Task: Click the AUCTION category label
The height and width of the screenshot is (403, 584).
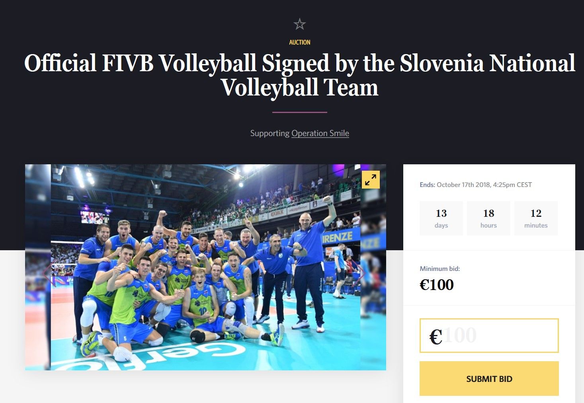Action: tap(300, 42)
